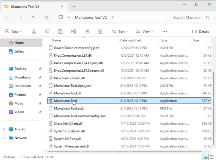The height and width of the screenshot is (160, 216).
Task: Go back with the left arrow
Action: [7, 17]
